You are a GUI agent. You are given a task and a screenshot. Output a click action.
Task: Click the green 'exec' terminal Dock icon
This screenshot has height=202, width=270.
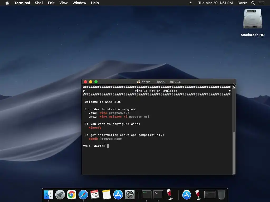(x=147, y=195)
